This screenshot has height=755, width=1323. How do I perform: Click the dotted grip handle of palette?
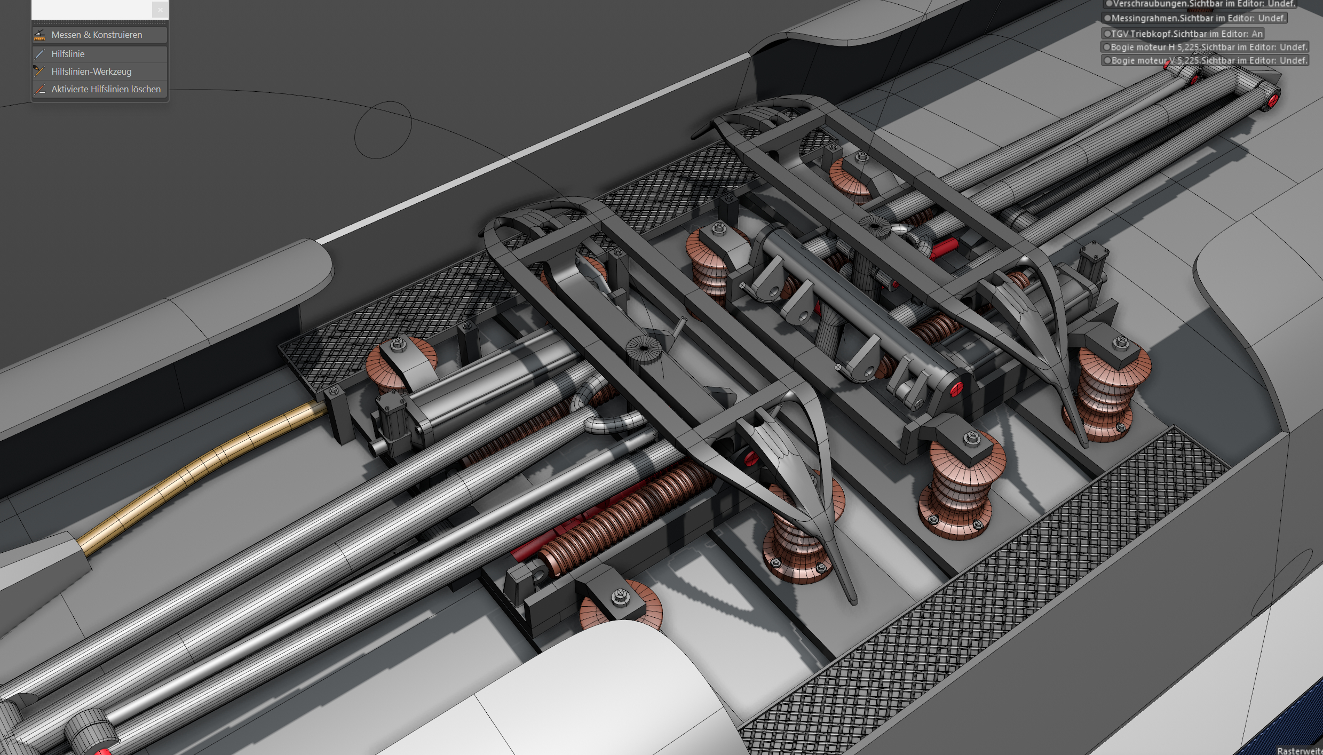click(x=99, y=22)
